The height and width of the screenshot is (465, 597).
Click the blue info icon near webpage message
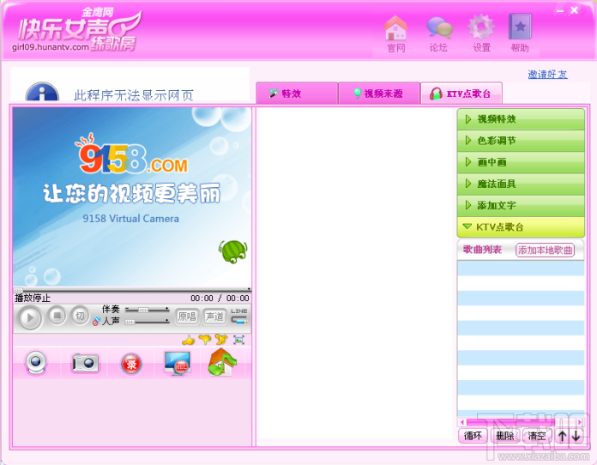click(x=42, y=92)
